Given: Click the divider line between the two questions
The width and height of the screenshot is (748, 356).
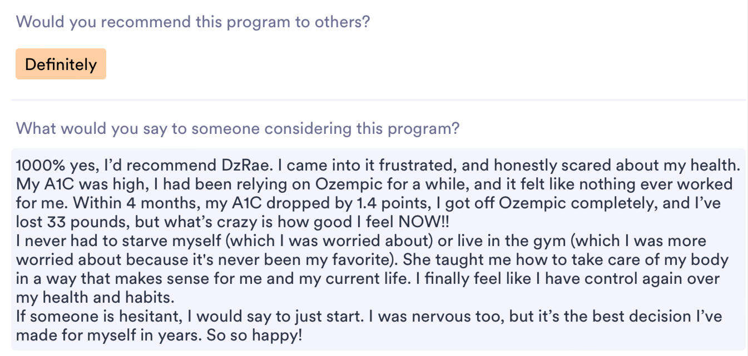Looking at the screenshot, I should [x=378, y=100].
